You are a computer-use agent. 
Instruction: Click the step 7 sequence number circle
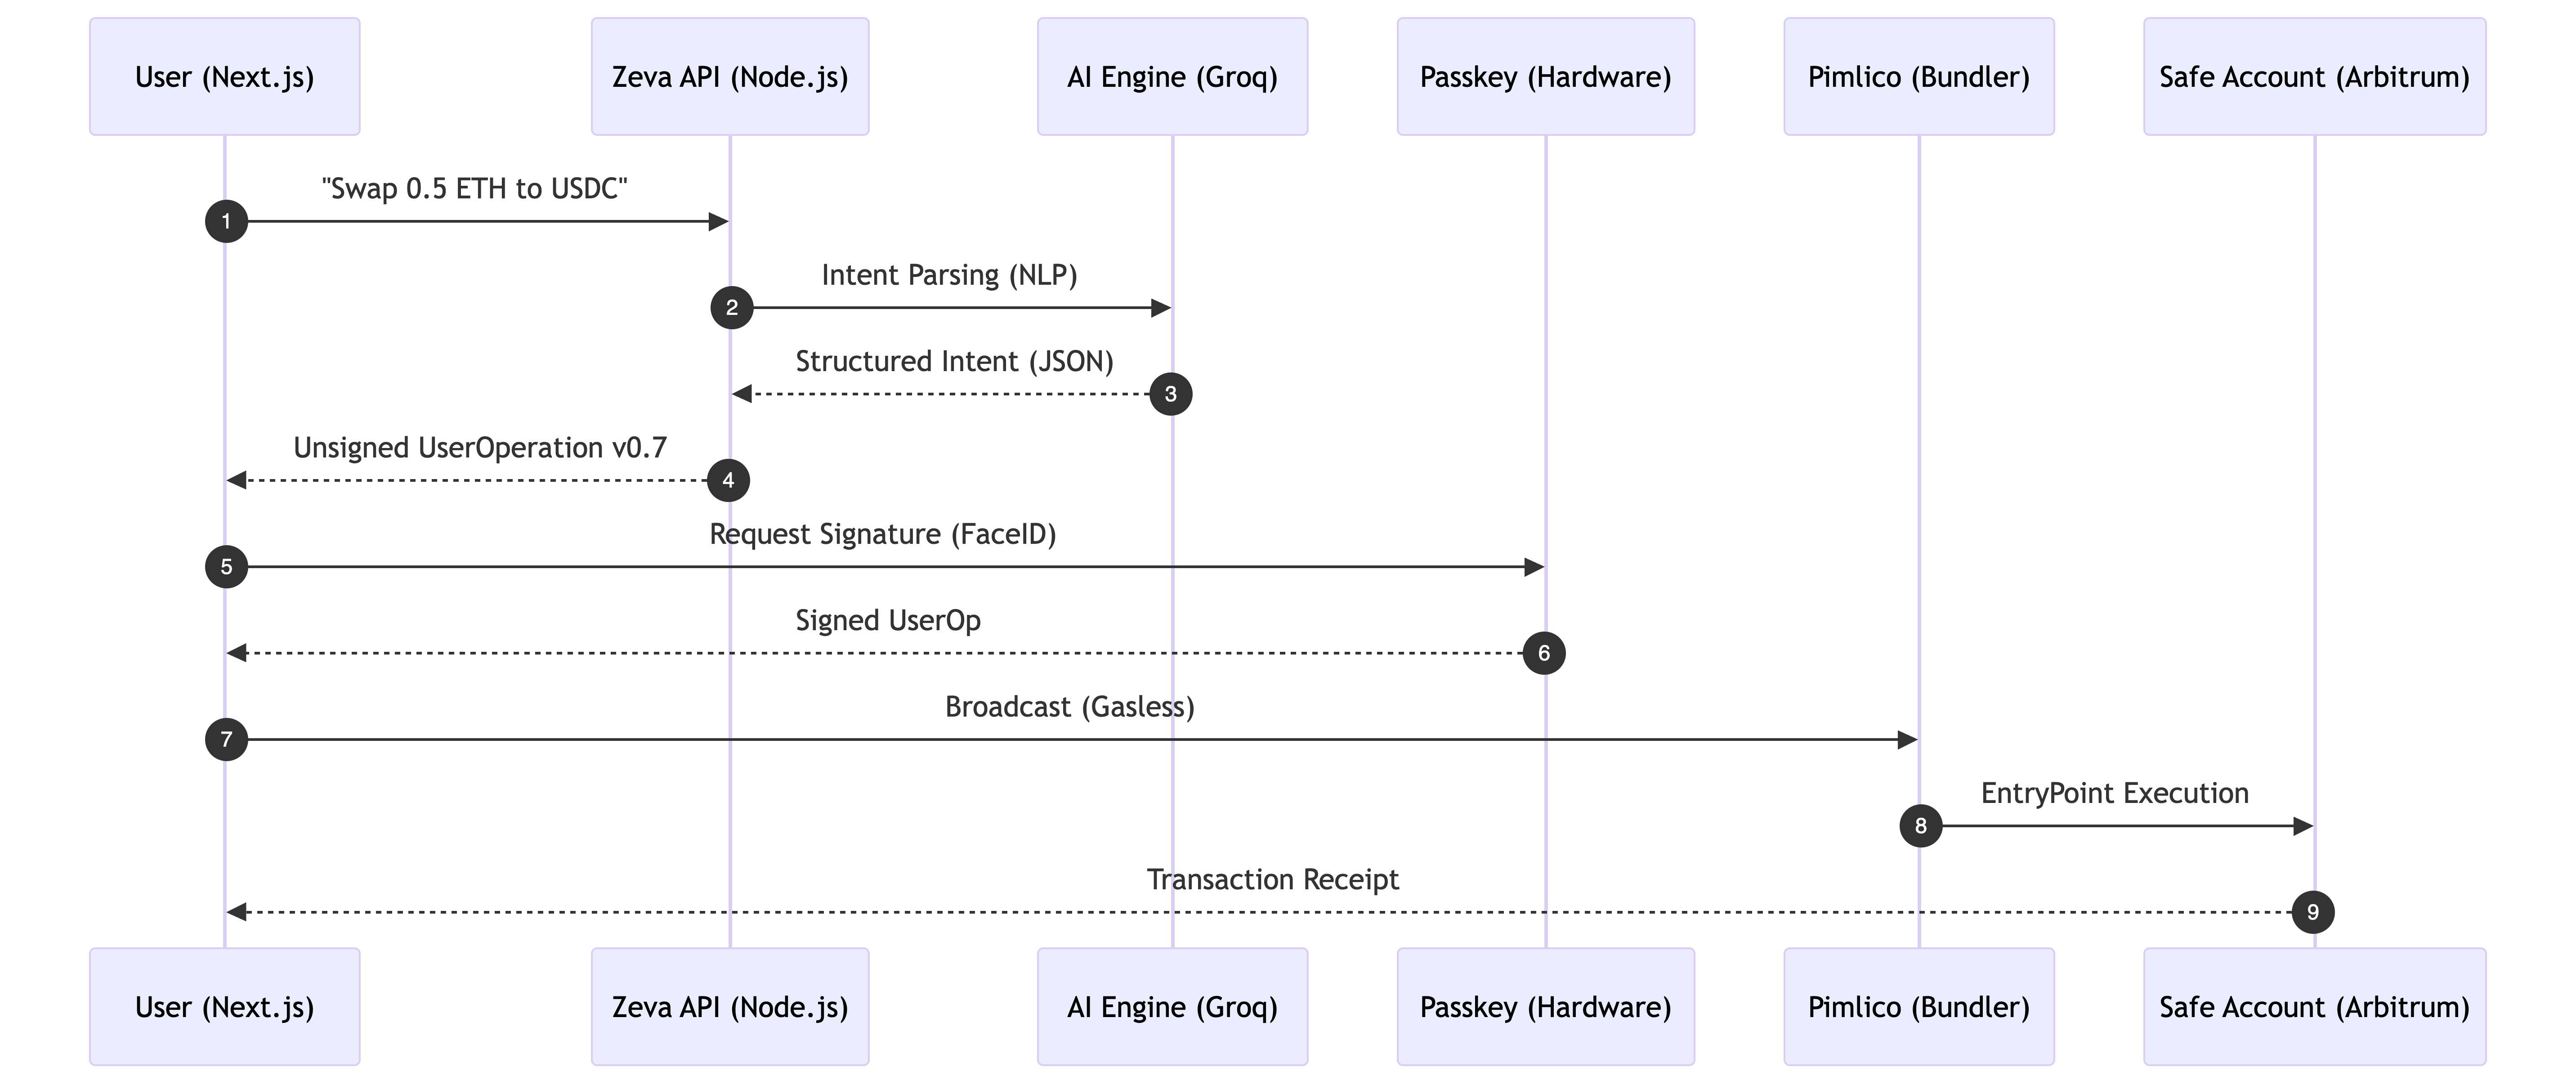point(226,740)
